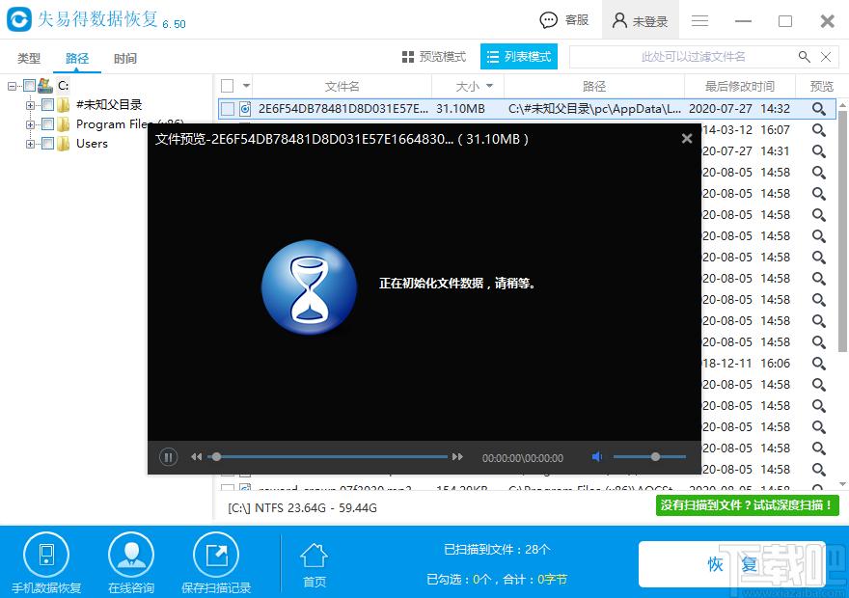This screenshot has width=849, height=598.
Task: Open the 大小 size column dropdown
Action: [489, 87]
